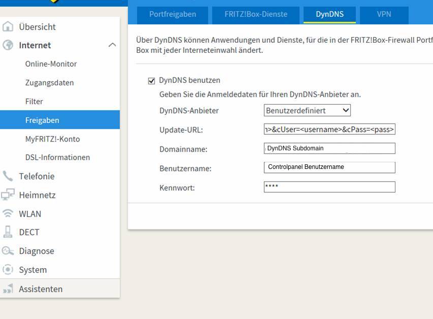Click the Diagnose icon
This screenshot has height=319, width=433.
[x=8, y=251]
